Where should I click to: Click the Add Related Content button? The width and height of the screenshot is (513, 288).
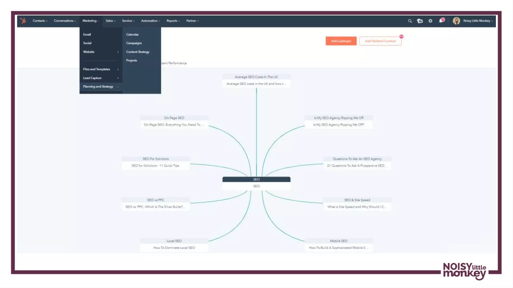click(x=380, y=41)
